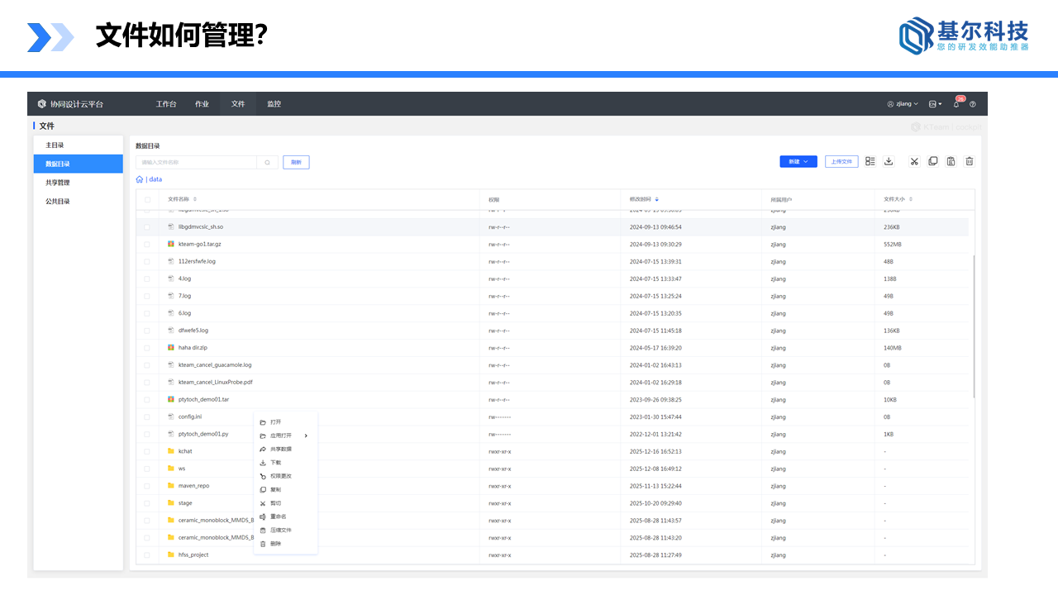The image size is (1058, 595).
Task: Click the cut scissors icon in toolbar
Action: (x=914, y=161)
